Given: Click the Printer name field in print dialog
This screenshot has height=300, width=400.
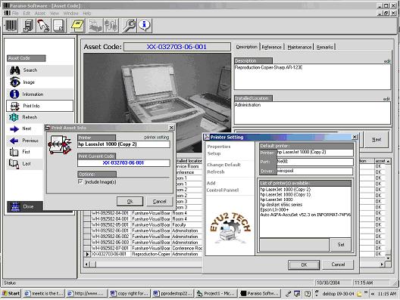Looking at the screenshot, I should click(123, 144).
